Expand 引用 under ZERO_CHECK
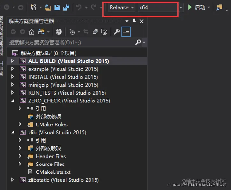 pos(20,109)
